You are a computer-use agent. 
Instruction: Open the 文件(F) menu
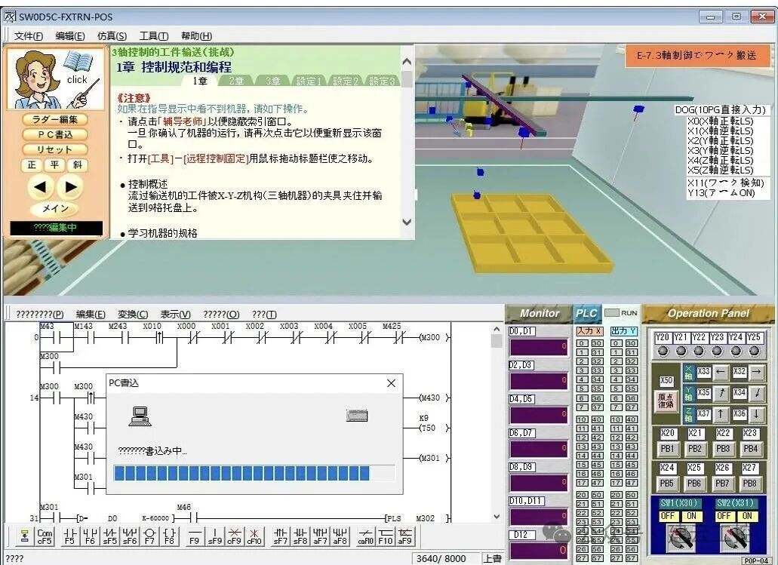point(28,35)
